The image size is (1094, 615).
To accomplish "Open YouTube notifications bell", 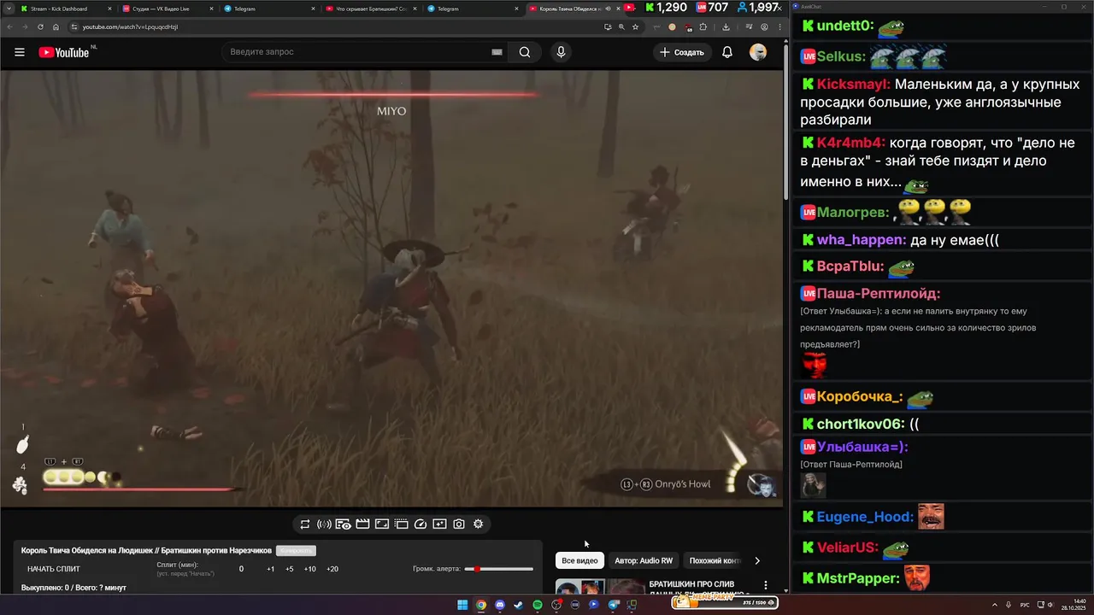I will (727, 52).
